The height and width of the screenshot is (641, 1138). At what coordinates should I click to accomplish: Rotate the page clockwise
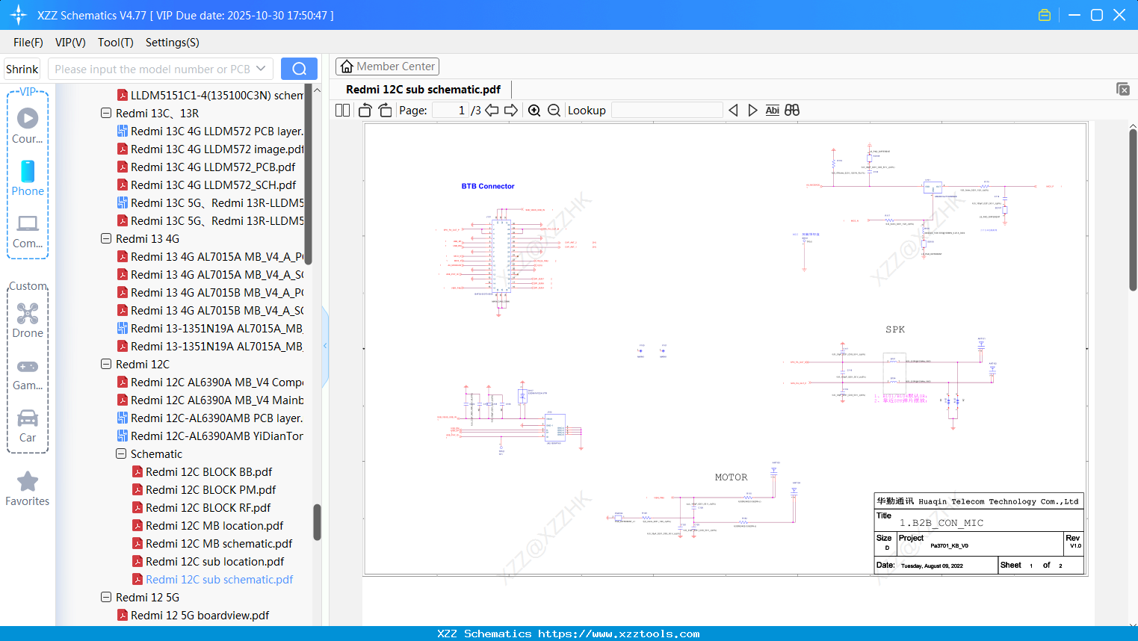[x=384, y=110]
